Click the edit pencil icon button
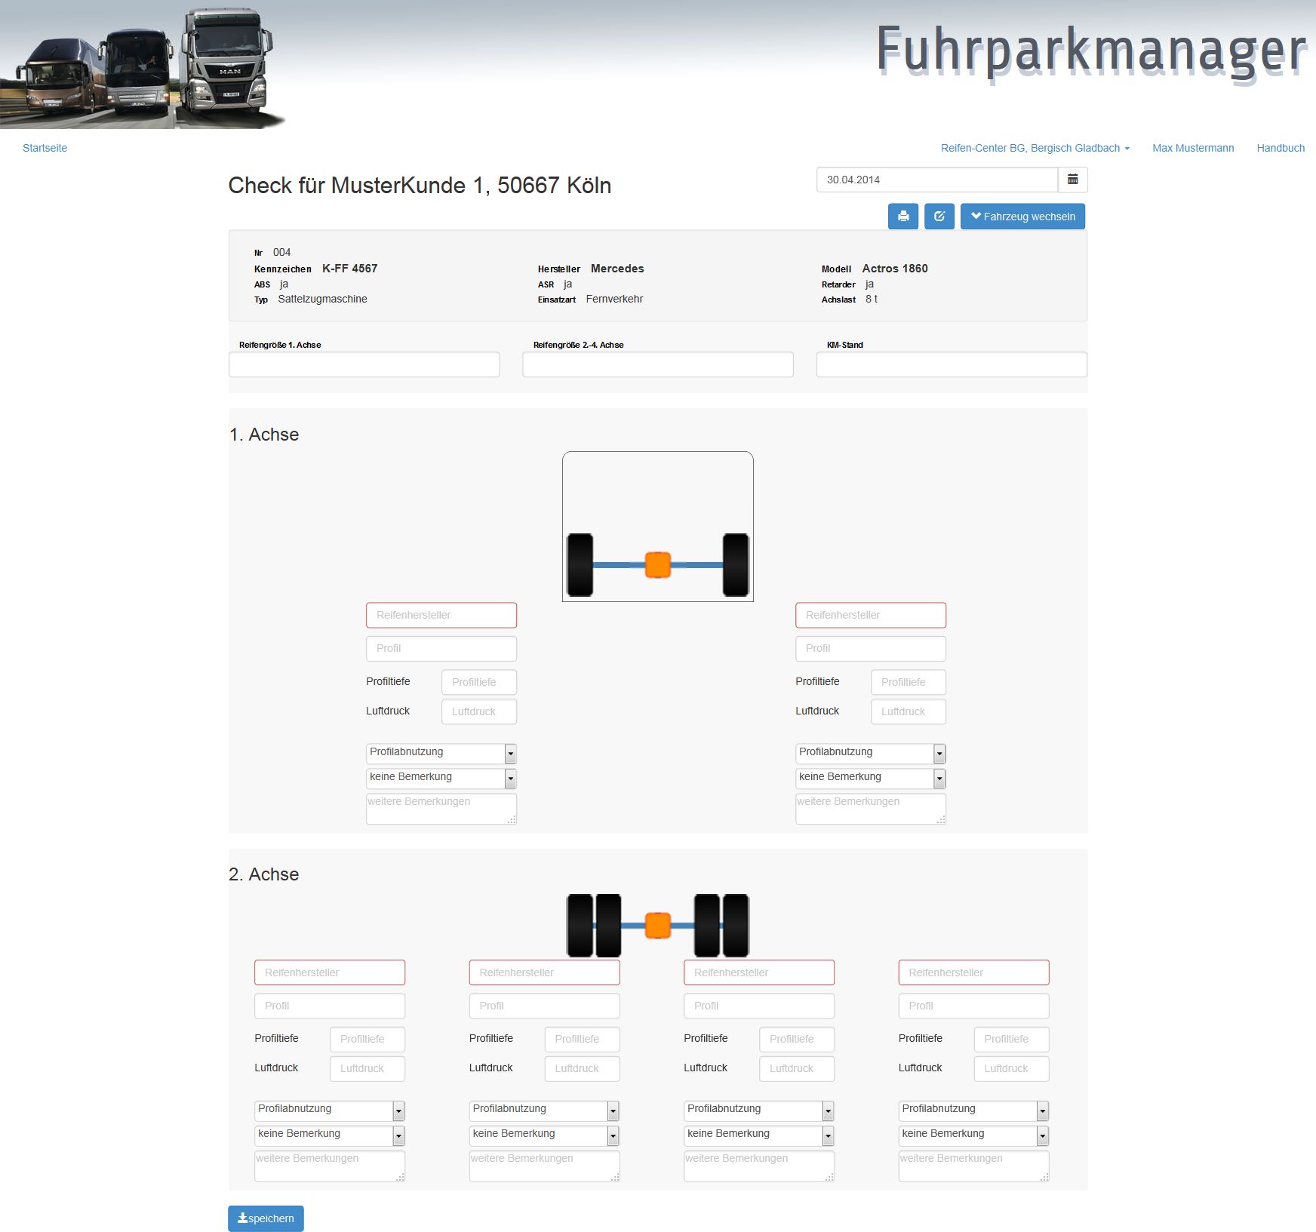Viewport: 1316px width, 1232px height. [x=939, y=217]
